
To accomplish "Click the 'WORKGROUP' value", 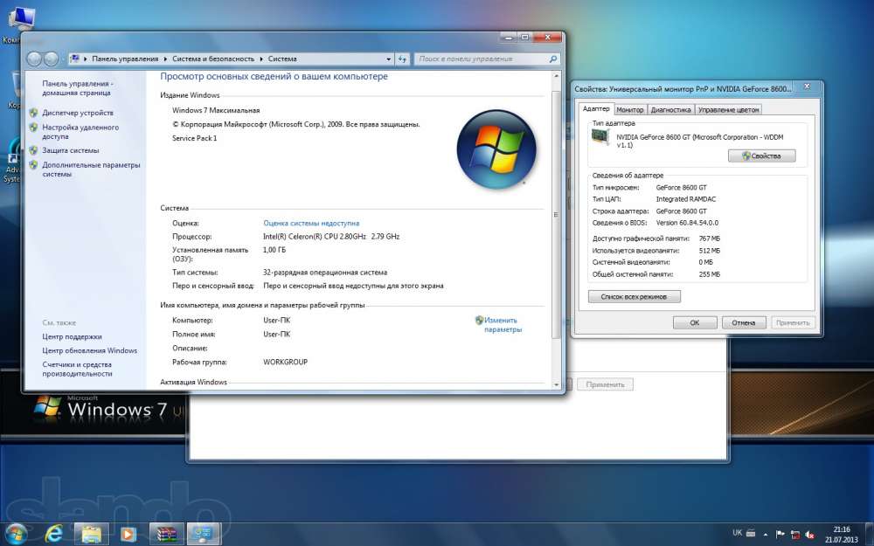I will [x=286, y=363].
